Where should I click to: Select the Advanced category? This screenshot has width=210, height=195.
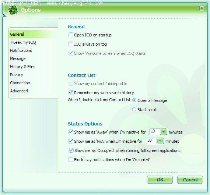pyautogui.click(x=19, y=91)
